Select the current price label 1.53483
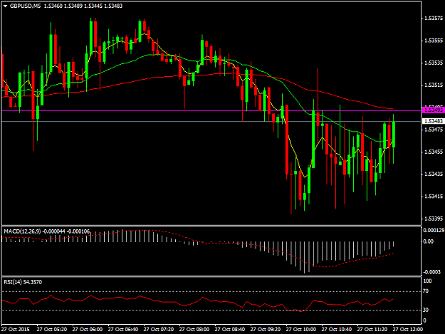Image resolution: width=445 pixels, height=334 pixels. 434,121
